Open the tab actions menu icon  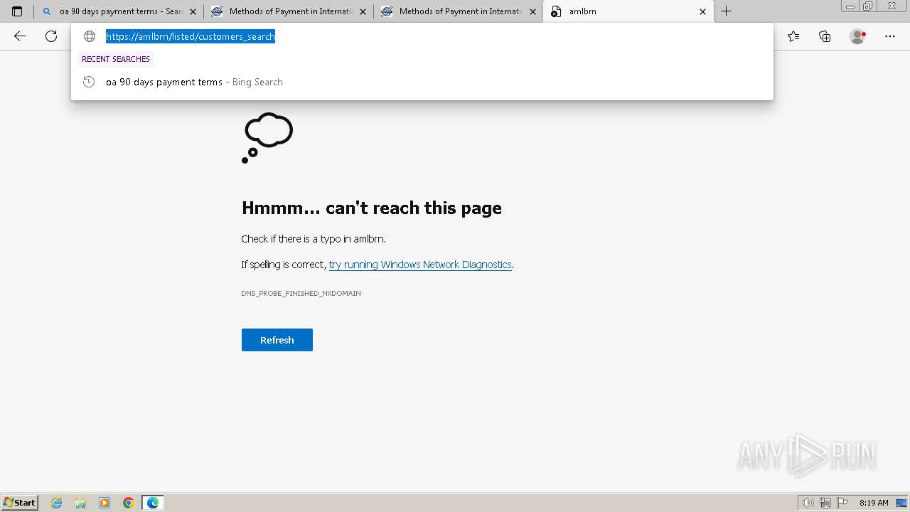pos(17,11)
